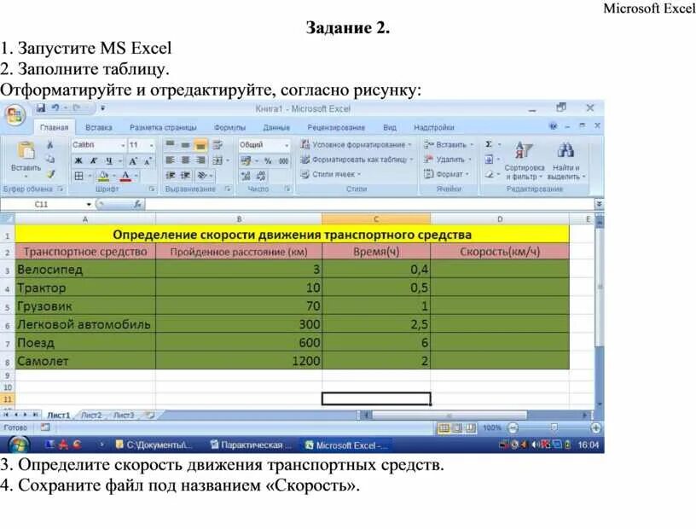The image size is (696, 529).
Task: Click the red Font Color A button
Action: pos(125,176)
